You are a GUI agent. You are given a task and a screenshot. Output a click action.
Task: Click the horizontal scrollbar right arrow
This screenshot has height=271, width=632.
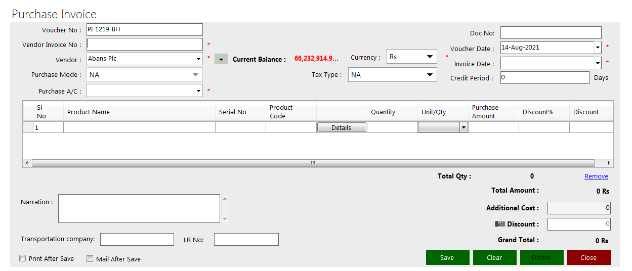[609, 163]
